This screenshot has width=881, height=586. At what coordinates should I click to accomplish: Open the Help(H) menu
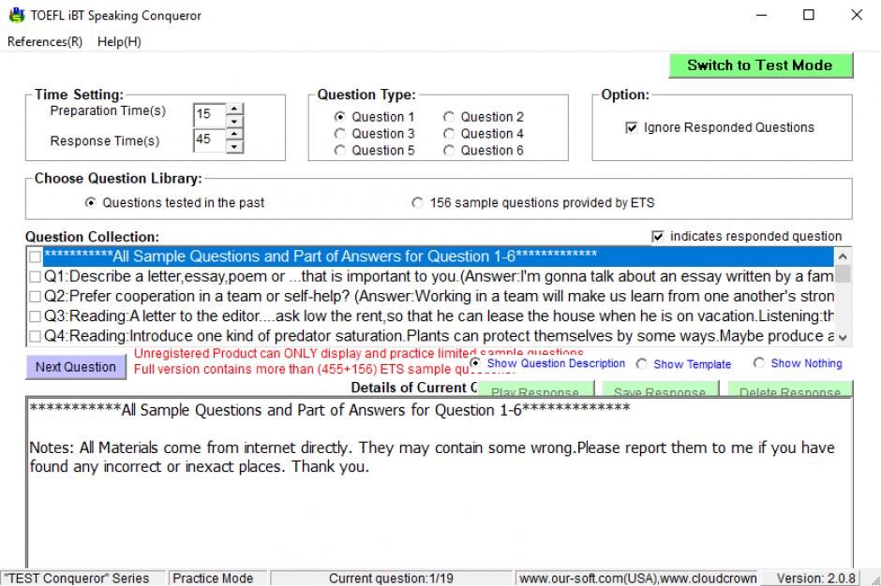(119, 41)
